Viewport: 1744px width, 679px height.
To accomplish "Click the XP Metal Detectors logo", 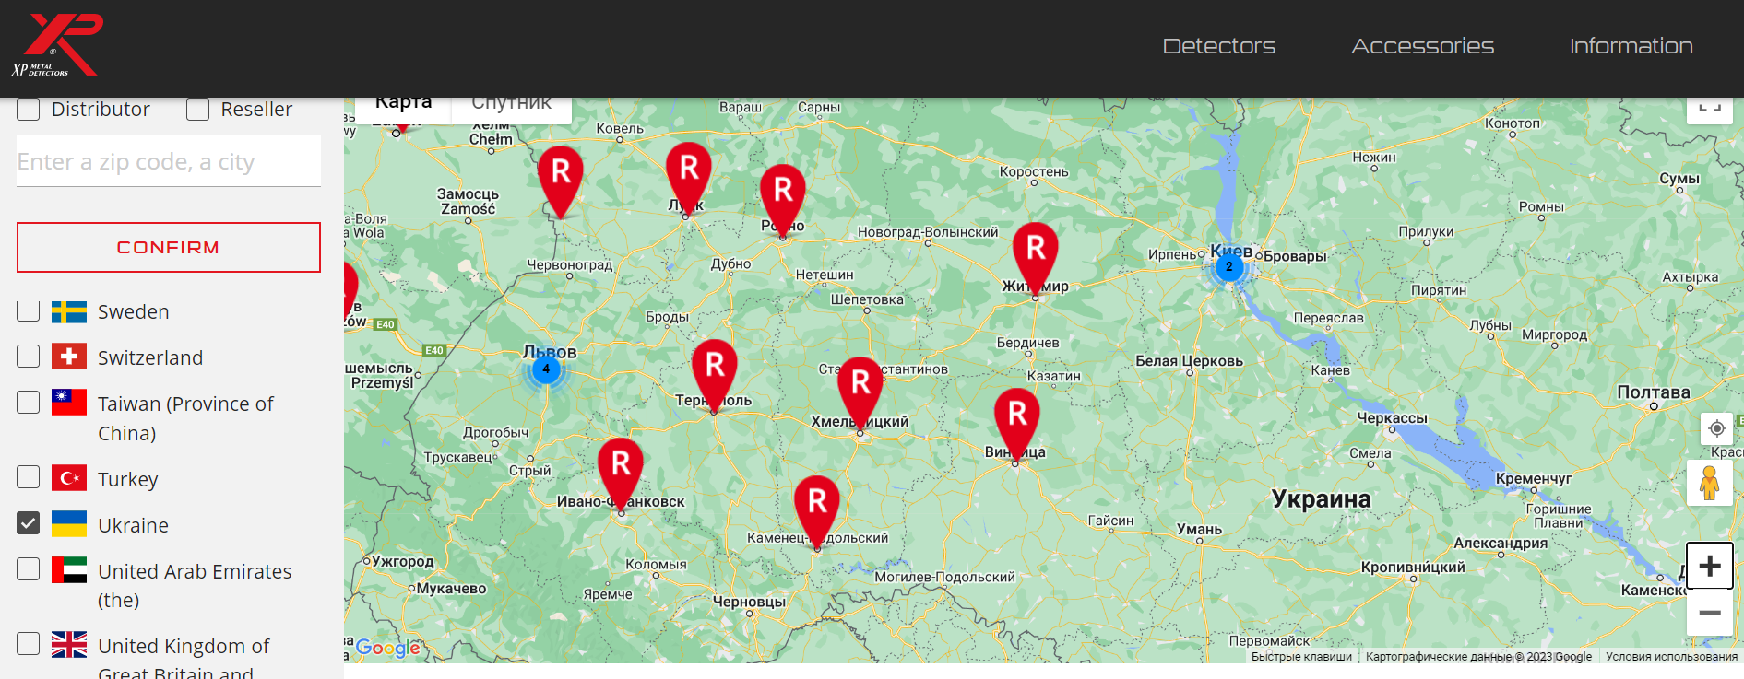I will [57, 44].
